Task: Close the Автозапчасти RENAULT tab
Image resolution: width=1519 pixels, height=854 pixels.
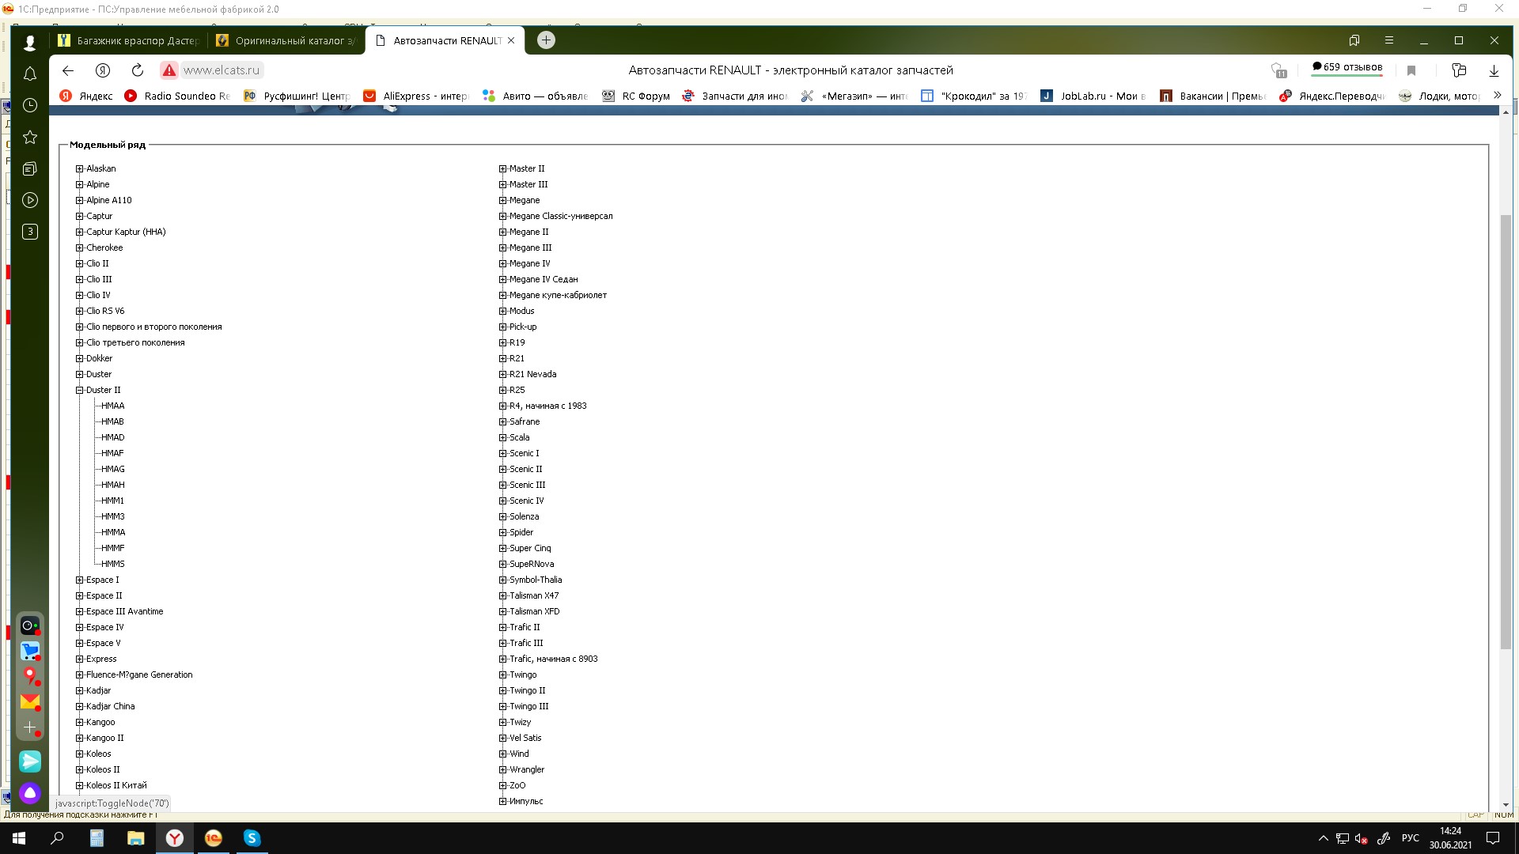Action: 511,40
